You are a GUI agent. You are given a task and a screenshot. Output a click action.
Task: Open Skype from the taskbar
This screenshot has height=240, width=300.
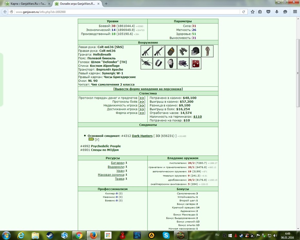(x=166, y=235)
